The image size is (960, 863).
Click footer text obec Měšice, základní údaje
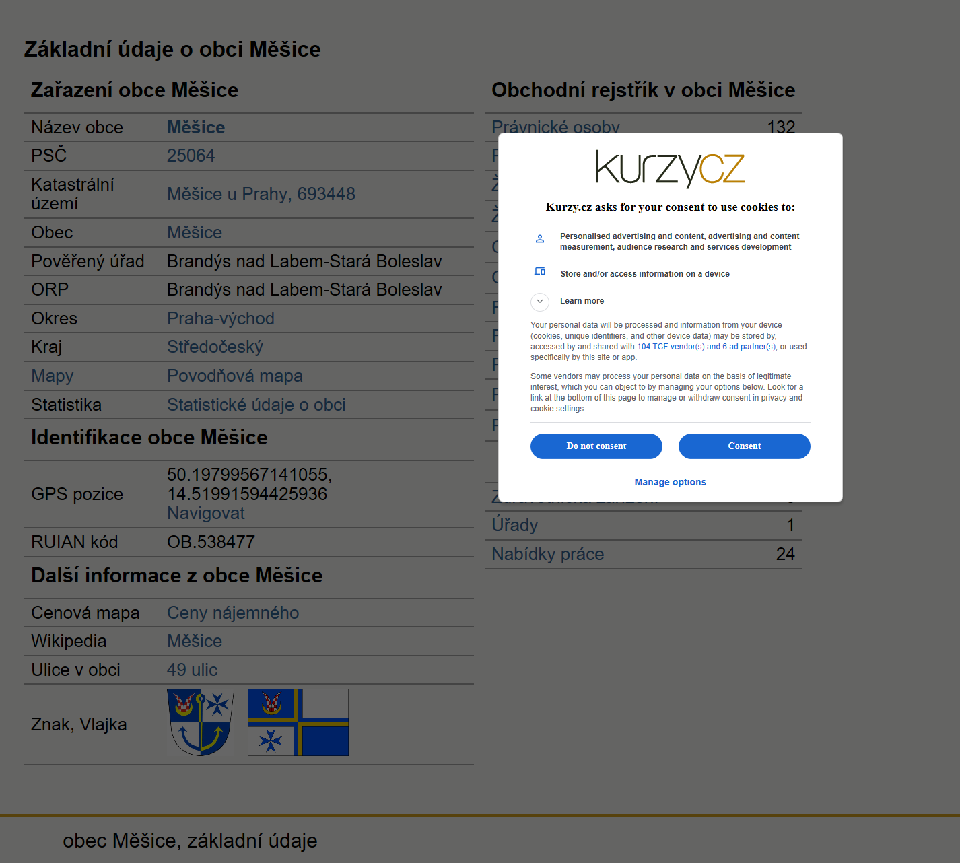[190, 841]
